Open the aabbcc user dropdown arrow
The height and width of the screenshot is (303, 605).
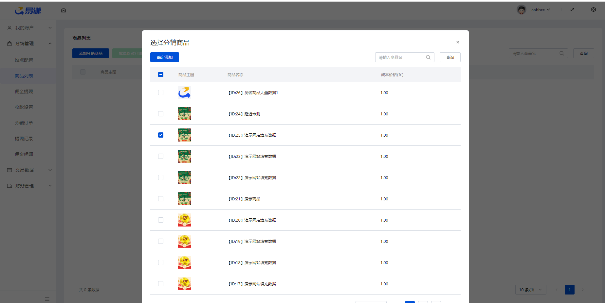(548, 10)
